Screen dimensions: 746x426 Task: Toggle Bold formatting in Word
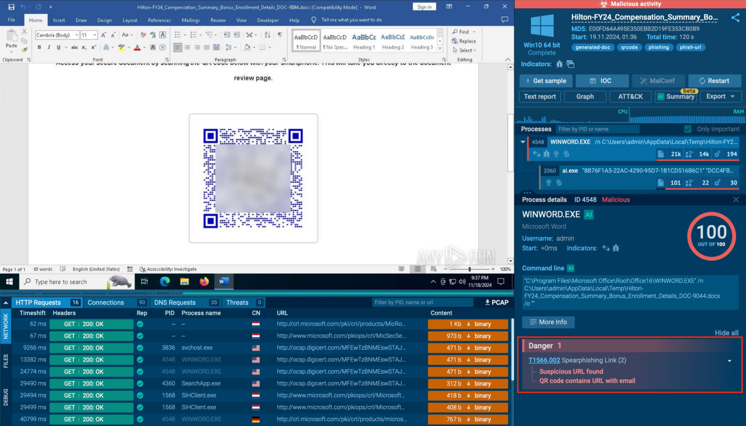click(x=39, y=47)
